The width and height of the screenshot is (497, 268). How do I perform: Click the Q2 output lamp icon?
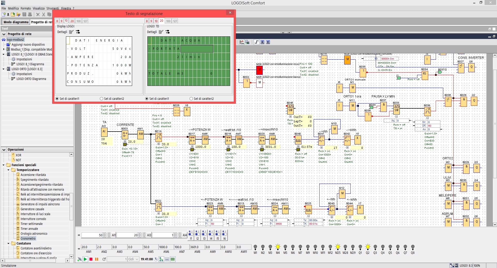(x=368, y=247)
